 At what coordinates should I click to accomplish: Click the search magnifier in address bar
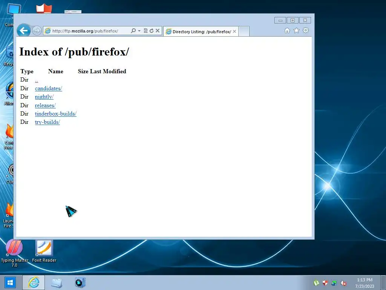click(133, 31)
